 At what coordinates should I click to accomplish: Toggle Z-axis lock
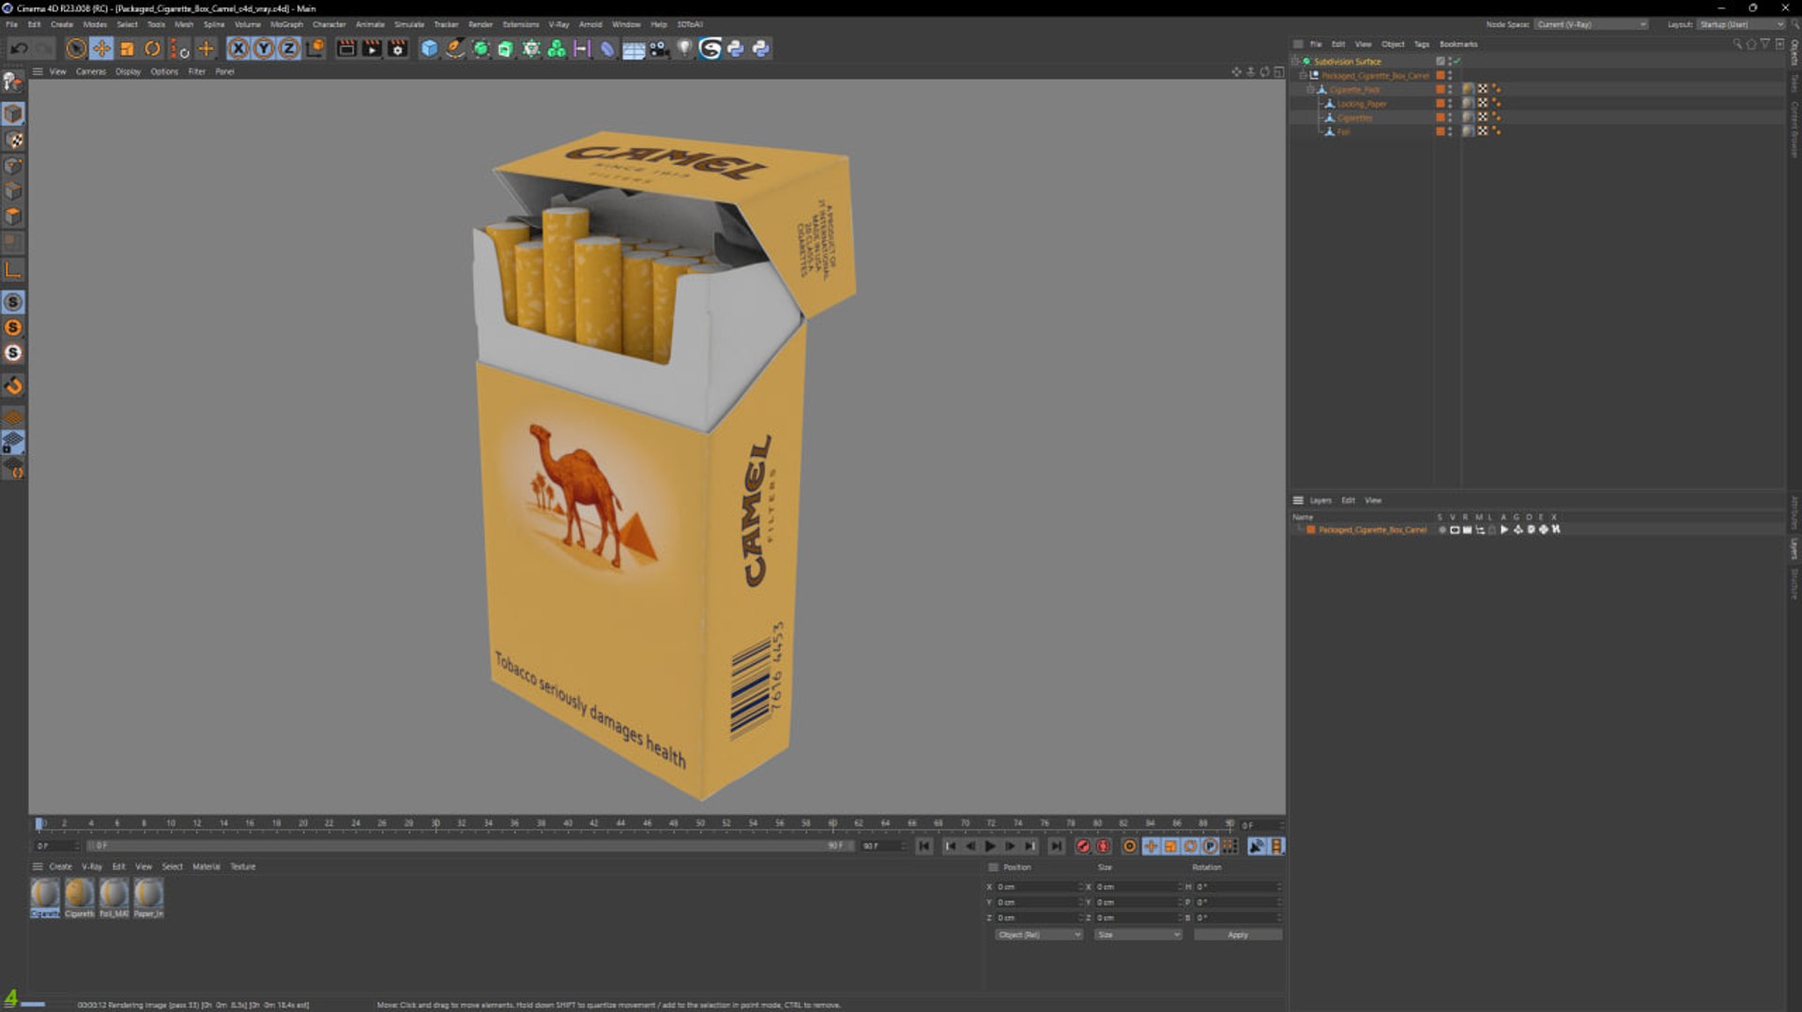pyautogui.click(x=289, y=49)
